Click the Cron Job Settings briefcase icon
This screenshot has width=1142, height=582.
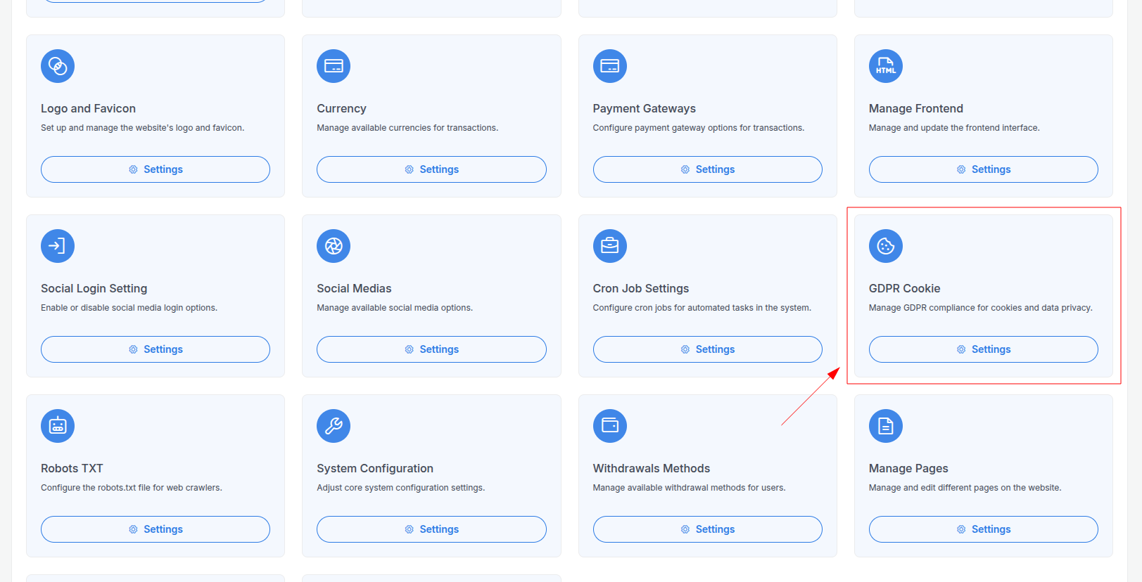610,246
